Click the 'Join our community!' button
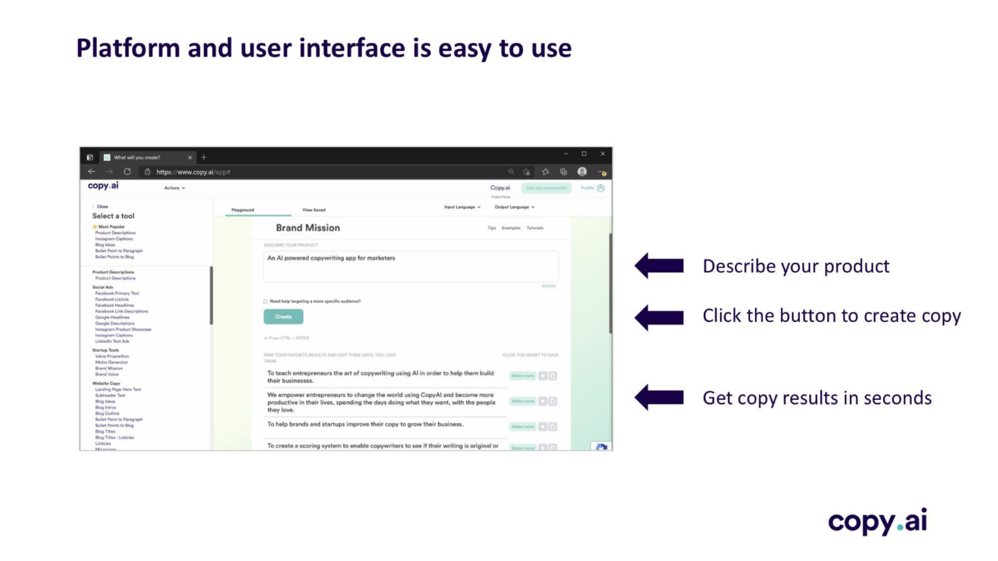Screen dimensions: 998x561 [x=546, y=188]
